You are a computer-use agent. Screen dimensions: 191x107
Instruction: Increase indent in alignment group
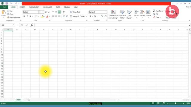pos(67,16)
